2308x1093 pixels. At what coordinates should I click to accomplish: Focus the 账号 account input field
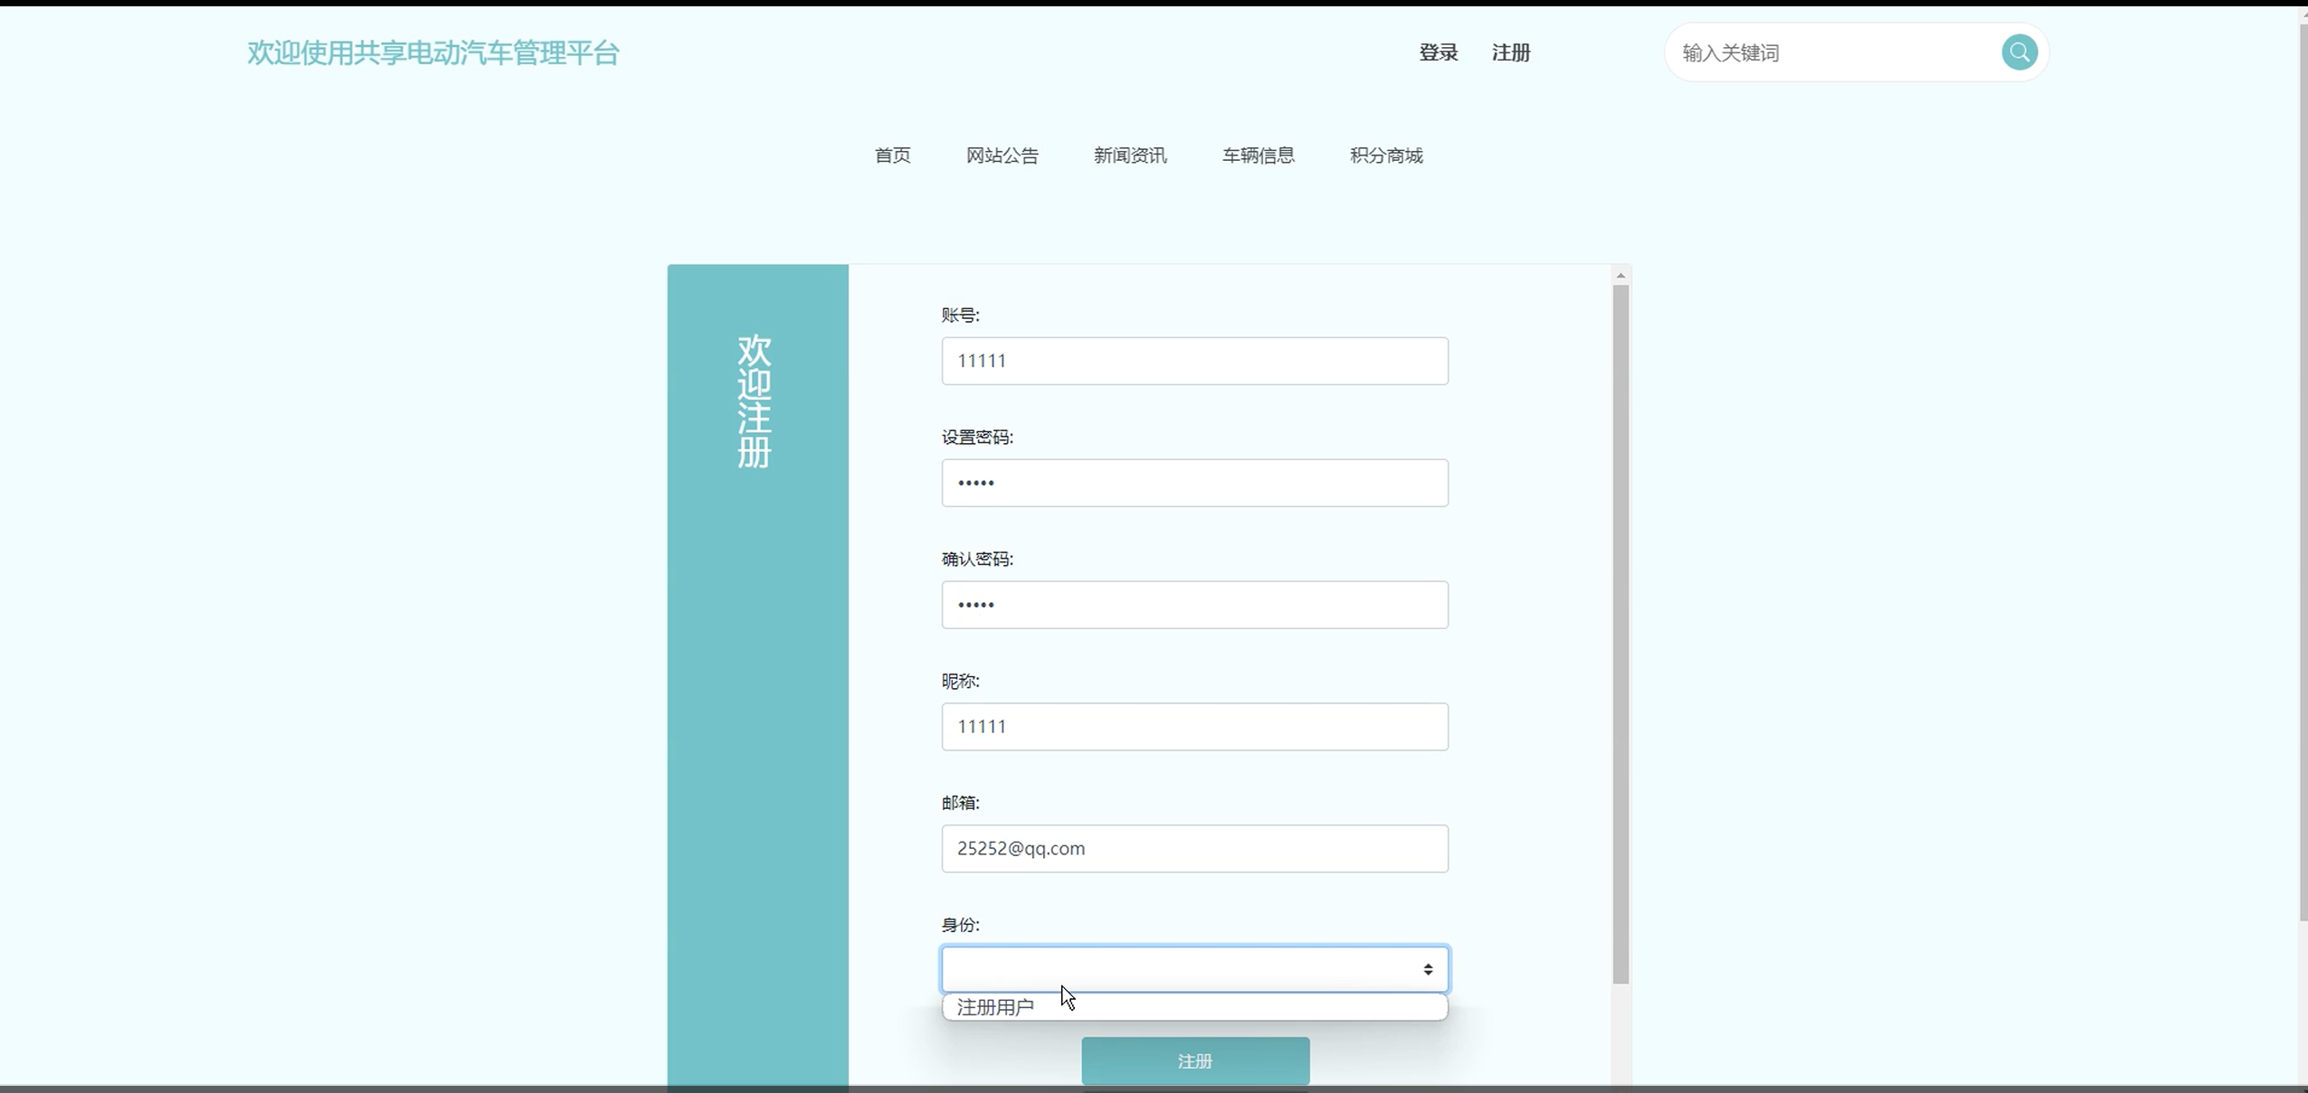coord(1194,361)
